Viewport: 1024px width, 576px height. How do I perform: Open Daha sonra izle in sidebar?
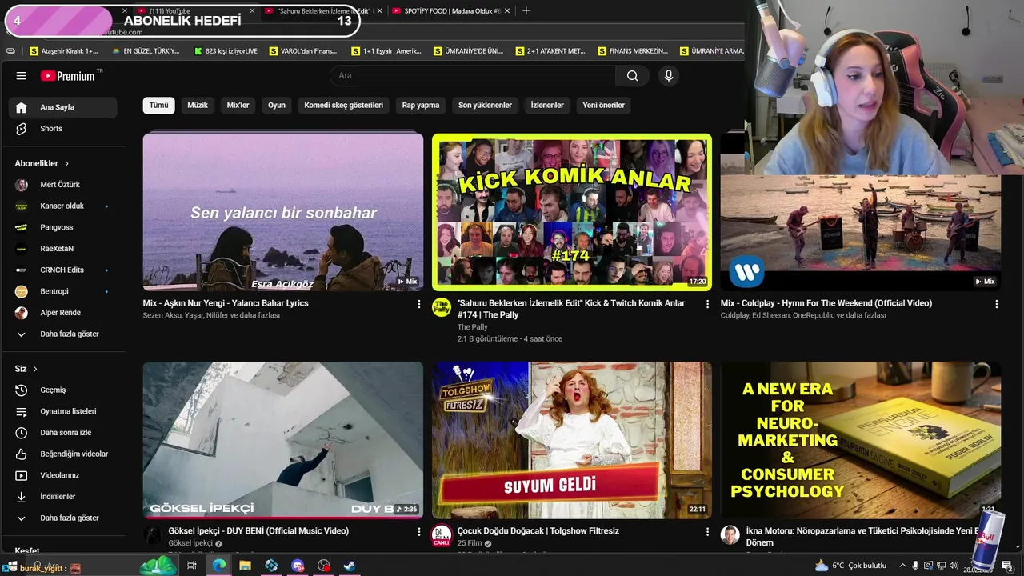pyautogui.click(x=63, y=433)
